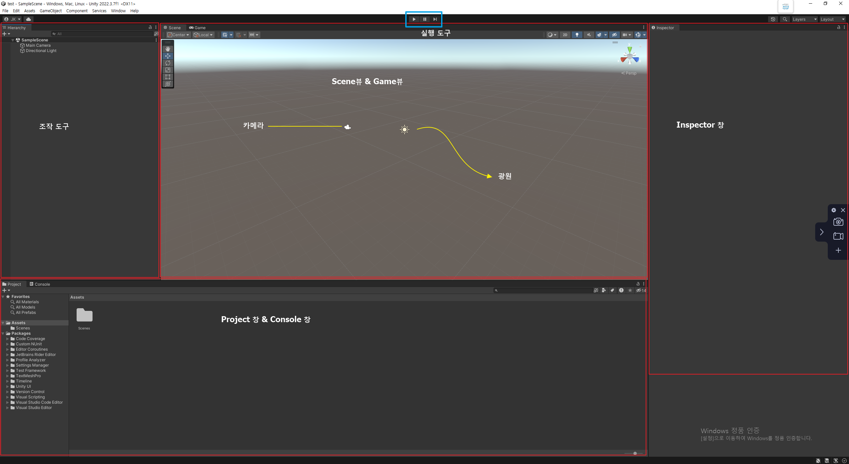Select the Hand tool in Scene view

(x=168, y=49)
